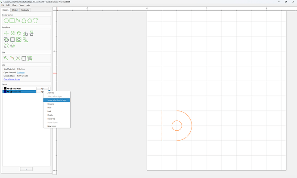
Task: Open the DEFAULT layer gear settings button
Action: pos(42,89)
